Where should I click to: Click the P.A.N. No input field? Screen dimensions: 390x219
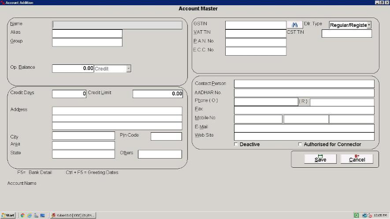tap(255, 42)
